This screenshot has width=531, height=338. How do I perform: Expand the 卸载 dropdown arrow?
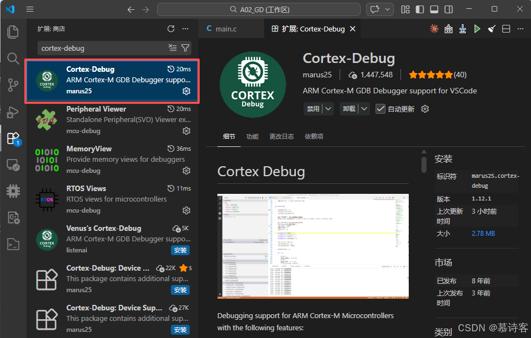click(364, 109)
